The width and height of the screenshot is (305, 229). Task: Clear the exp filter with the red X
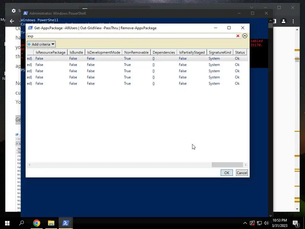click(x=238, y=36)
